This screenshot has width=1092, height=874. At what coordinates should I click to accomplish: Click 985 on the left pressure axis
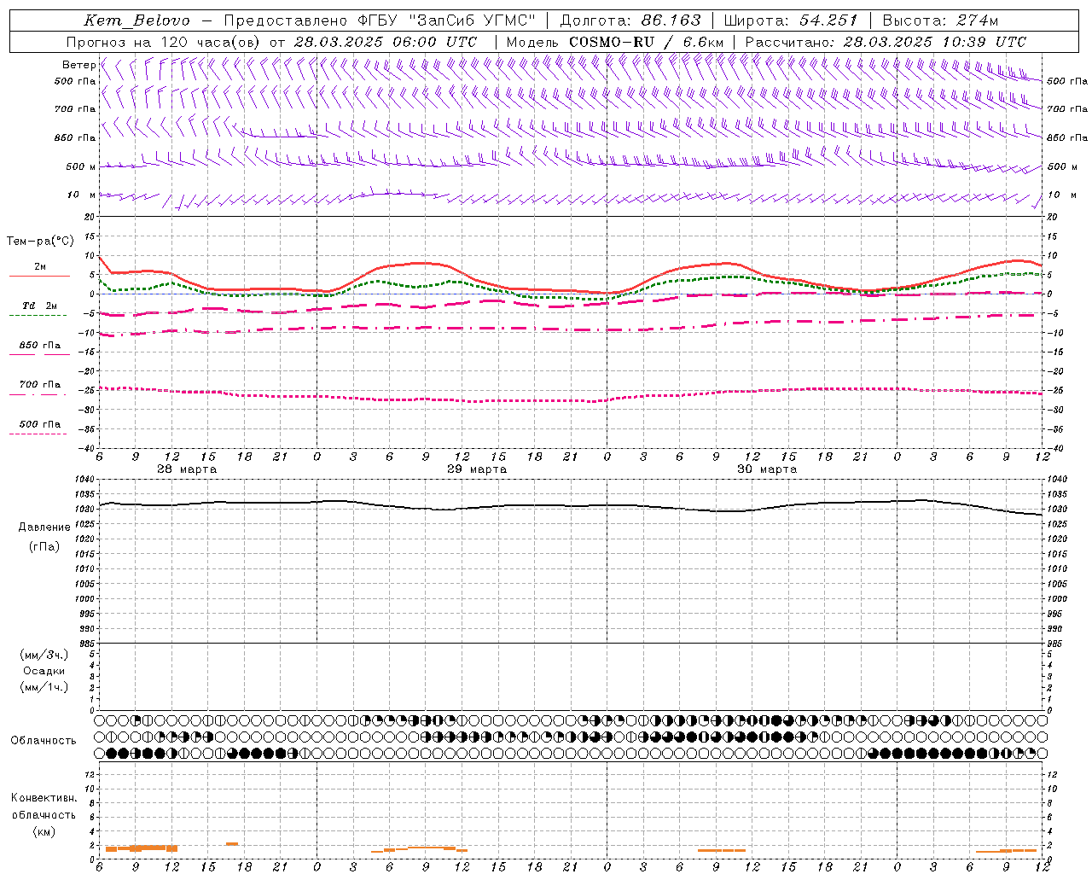coord(87,644)
